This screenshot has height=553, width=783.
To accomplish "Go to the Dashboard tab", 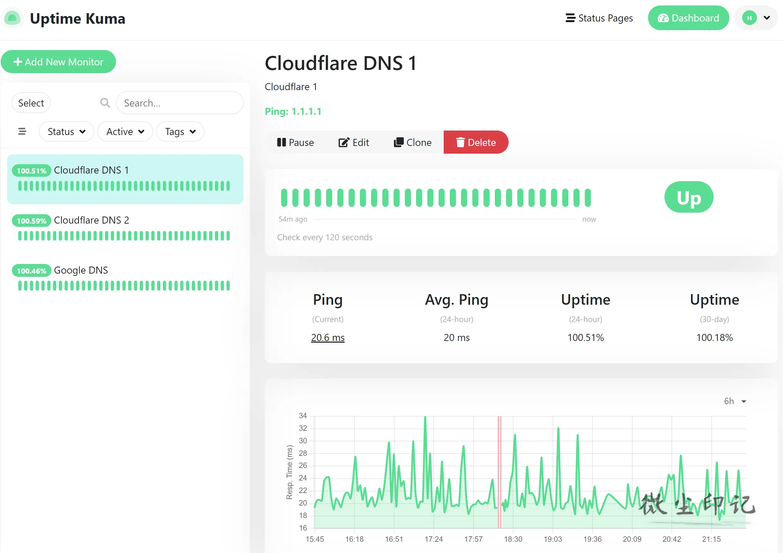I will click(688, 18).
